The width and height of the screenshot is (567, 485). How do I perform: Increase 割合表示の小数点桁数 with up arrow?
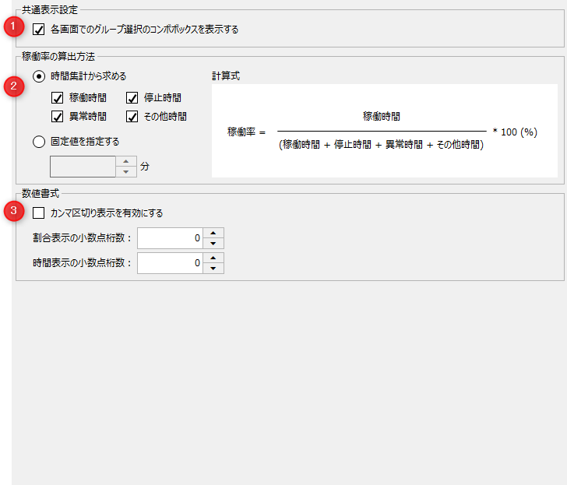pos(213,234)
